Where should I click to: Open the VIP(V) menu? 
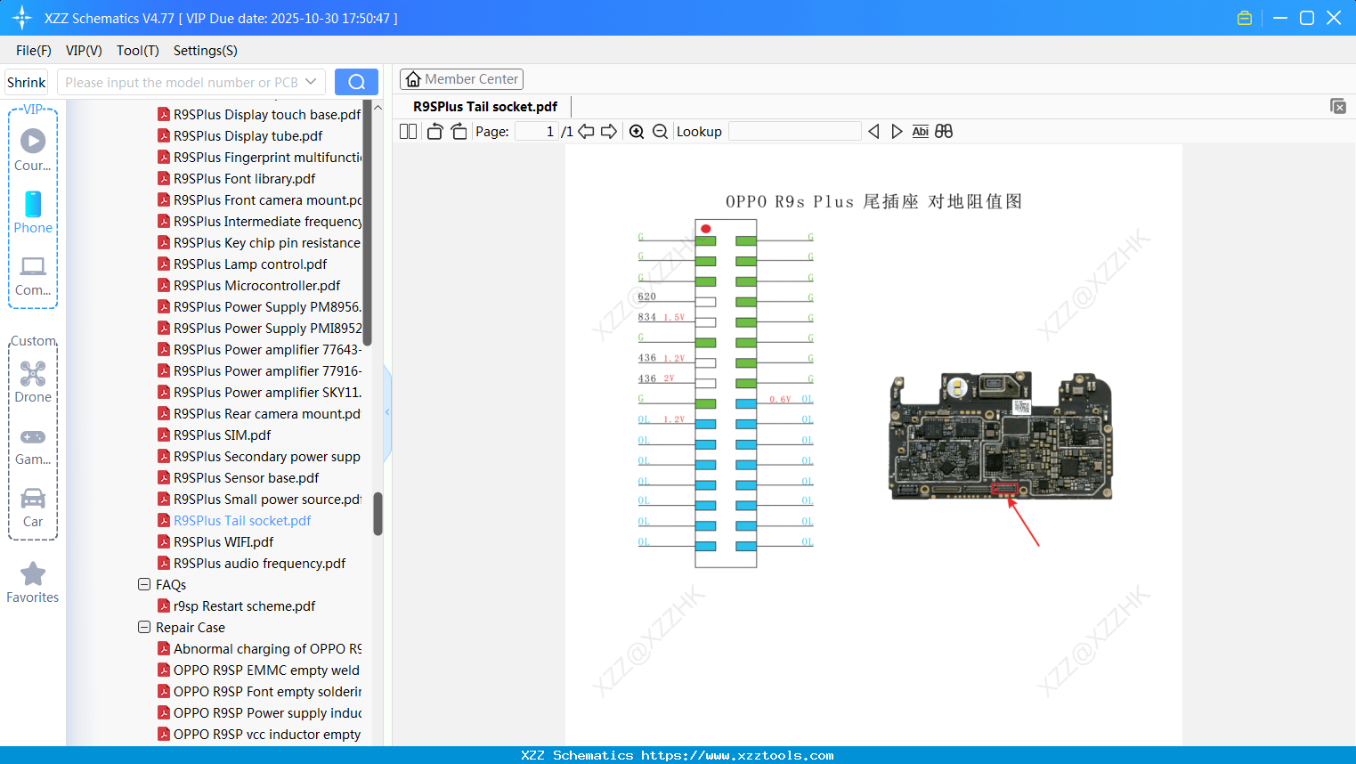pyautogui.click(x=84, y=51)
